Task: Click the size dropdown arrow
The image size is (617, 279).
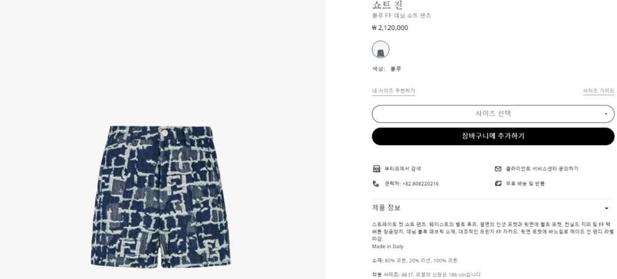Action: [606, 114]
